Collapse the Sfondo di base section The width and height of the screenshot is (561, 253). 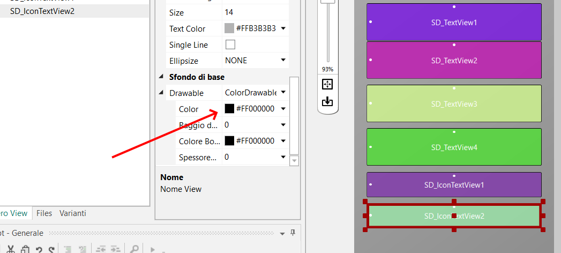point(162,77)
